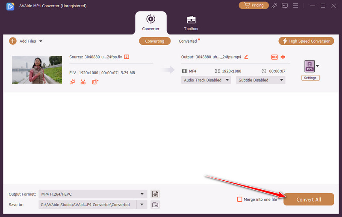
Task: Open the Output Format MP4 H.264/HEVC dropdown
Action: coord(92,194)
